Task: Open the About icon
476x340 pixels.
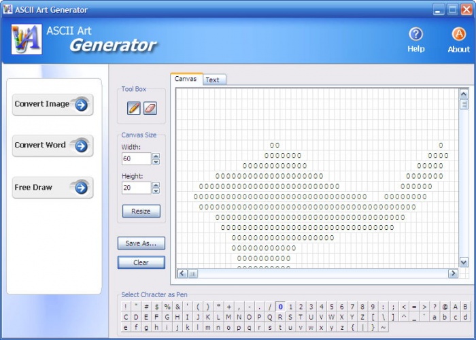Action: (x=459, y=40)
